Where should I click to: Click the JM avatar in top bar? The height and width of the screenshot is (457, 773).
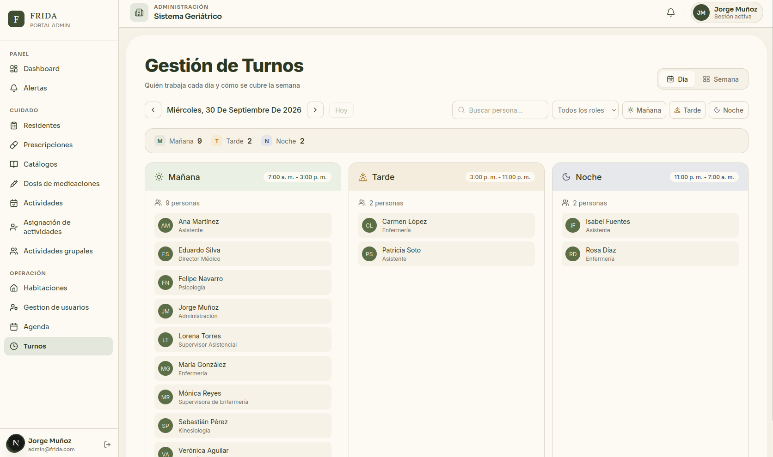tap(701, 12)
